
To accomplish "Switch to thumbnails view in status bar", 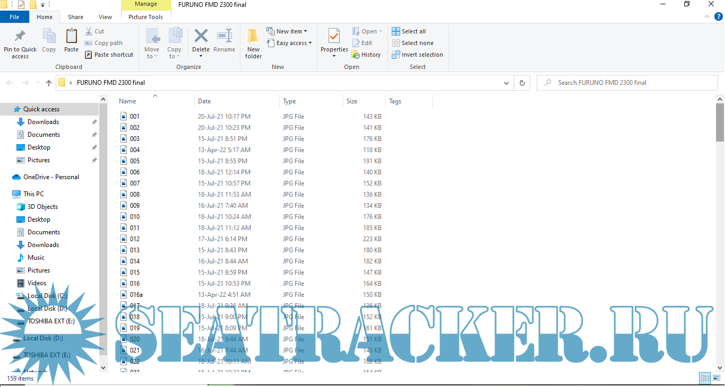I will point(717,378).
